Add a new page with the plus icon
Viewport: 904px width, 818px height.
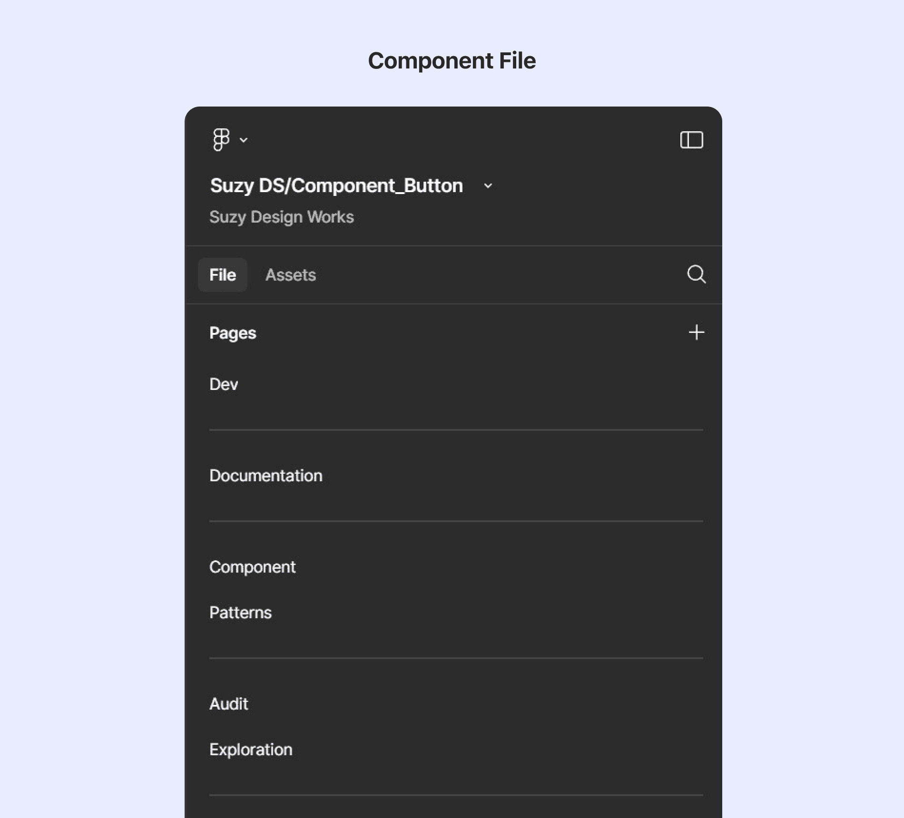coord(697,332)
